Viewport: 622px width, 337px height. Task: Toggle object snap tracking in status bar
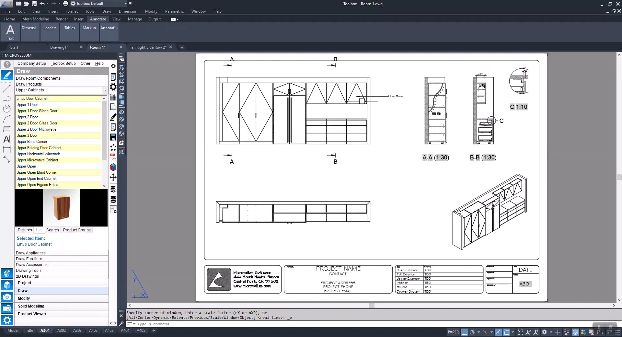pos(499,332)
